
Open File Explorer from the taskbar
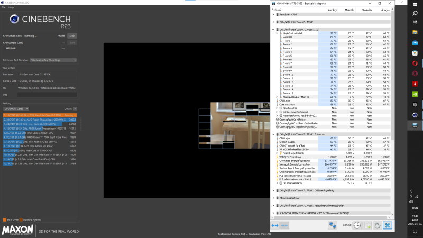415,32
